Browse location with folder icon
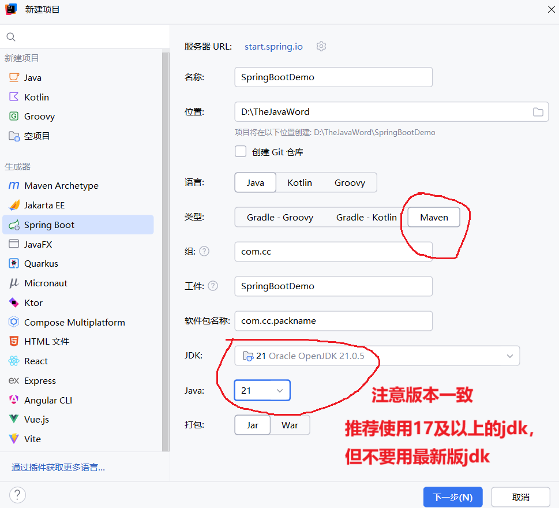 (x=538, y=112)
